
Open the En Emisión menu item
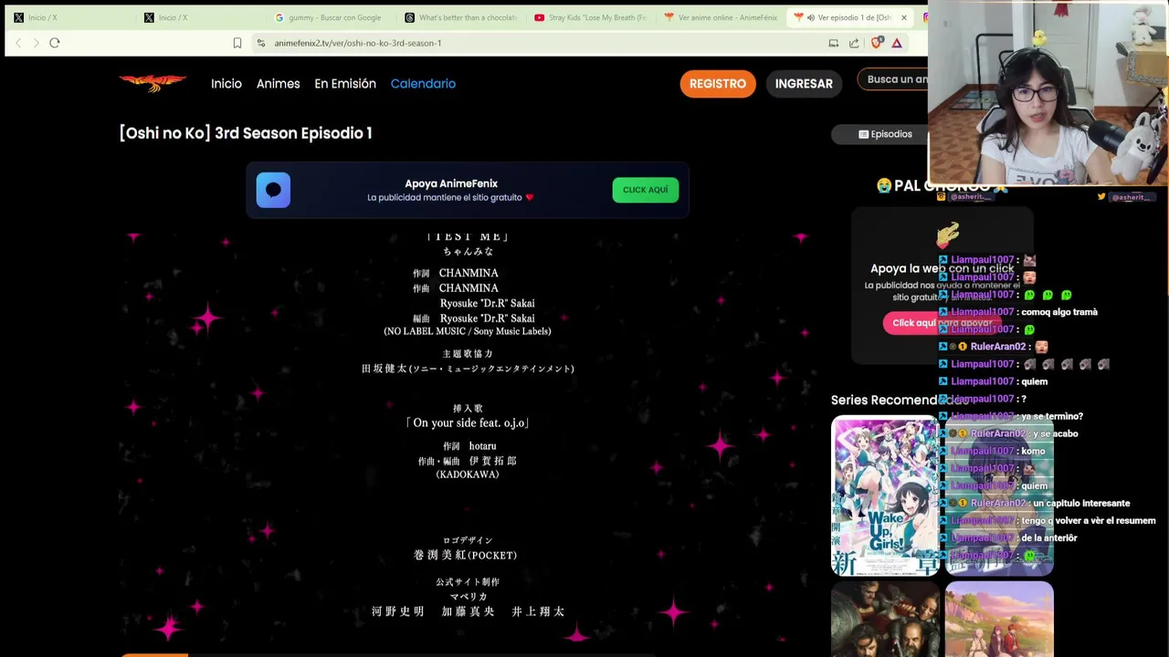coord(345,83)
